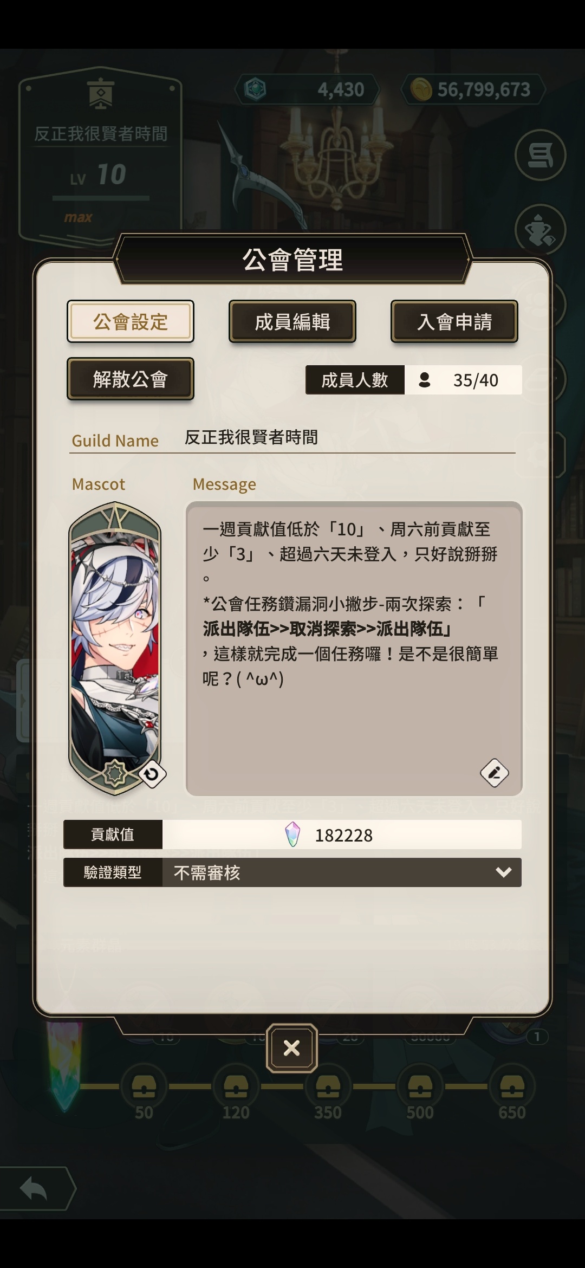The height and width of the screenshot is (1268, 585).
Task: Expand the 驗證類型 dropdown arrow
Action: pyautogui.click(x=503, y=872)
